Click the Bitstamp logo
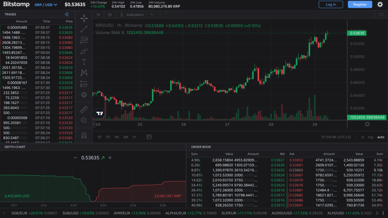The width and height of the screenshot is (388, 218). pyautogui.click(x=16, y=4)
